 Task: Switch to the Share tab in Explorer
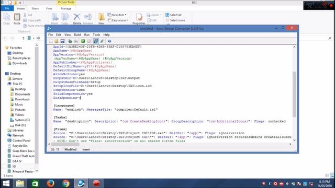coord(35,8)
